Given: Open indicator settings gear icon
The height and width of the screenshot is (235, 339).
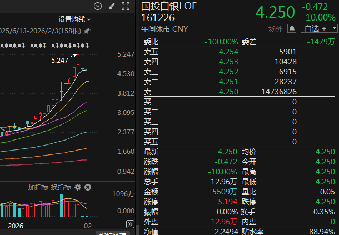Looking at the screenshot, I should click(x=78, y=187).
